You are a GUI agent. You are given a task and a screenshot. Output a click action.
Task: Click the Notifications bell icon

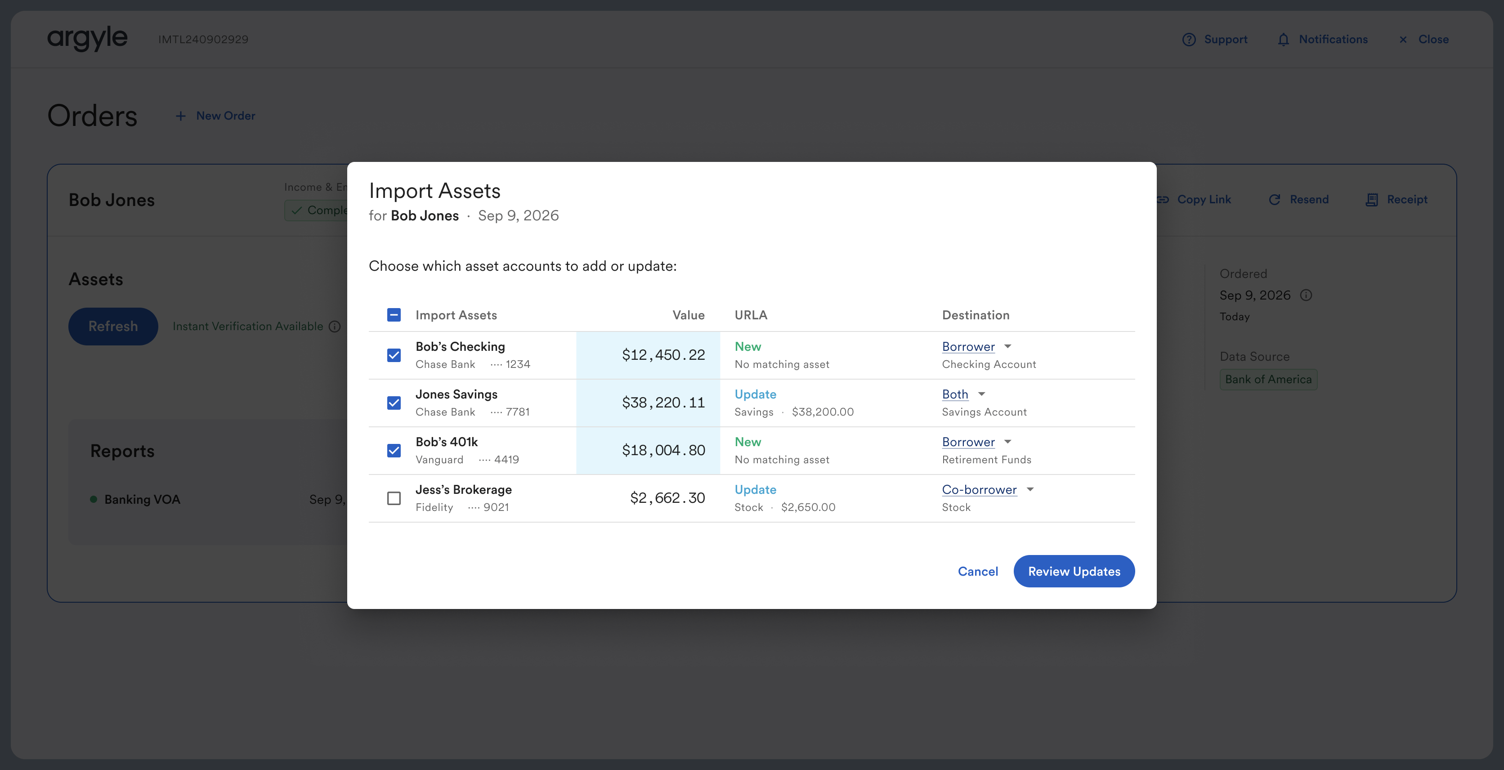point(1283,39)
